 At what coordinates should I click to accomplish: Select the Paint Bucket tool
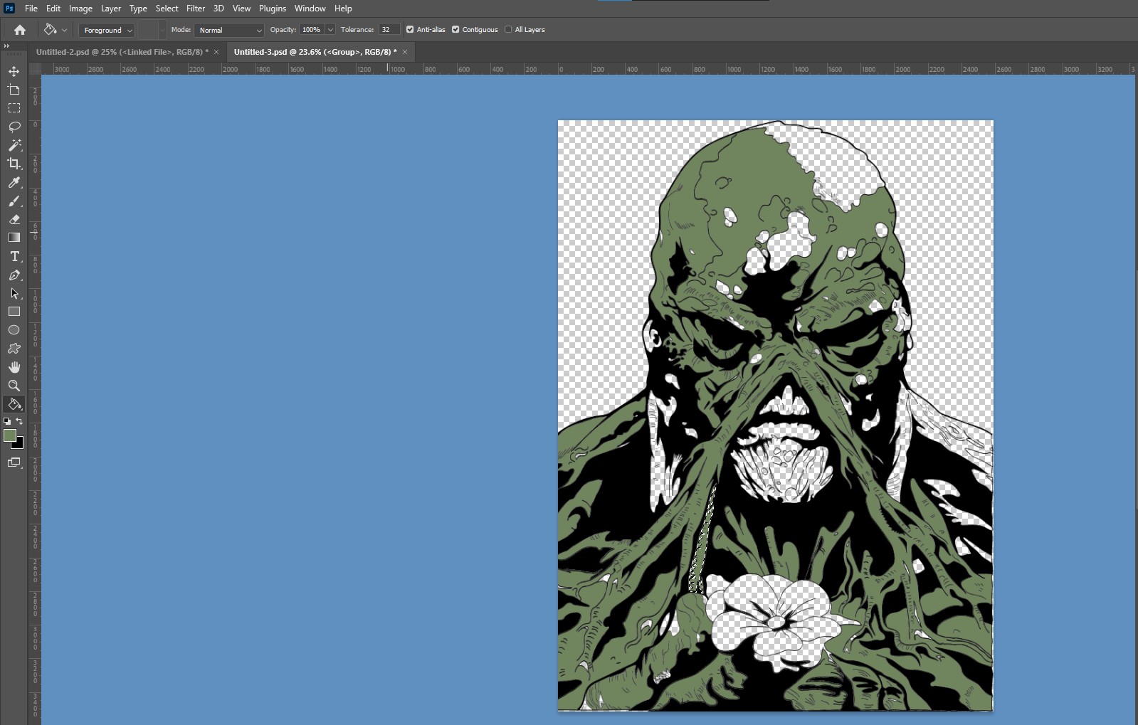click(14, 404)
